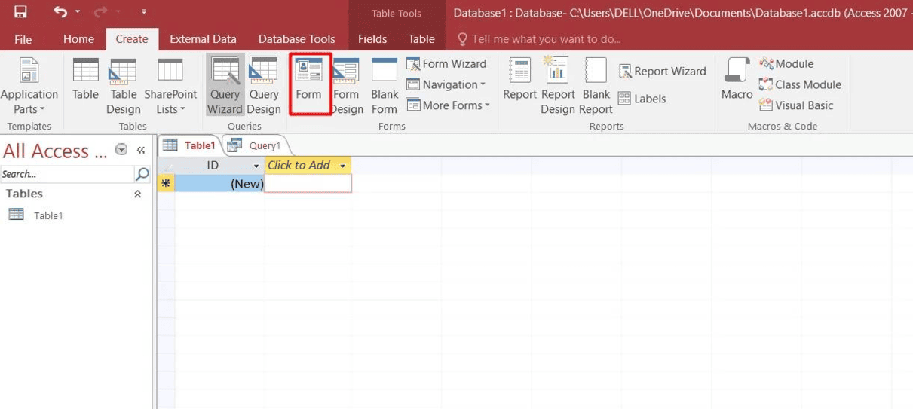Click the empty cell under Click to Add
The width and height of the screenshot is (913, 409).
click(308, 183)
